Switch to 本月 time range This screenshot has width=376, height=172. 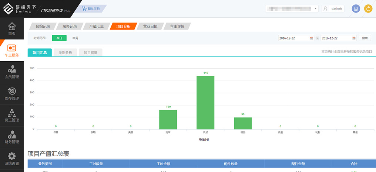point(75,38)
